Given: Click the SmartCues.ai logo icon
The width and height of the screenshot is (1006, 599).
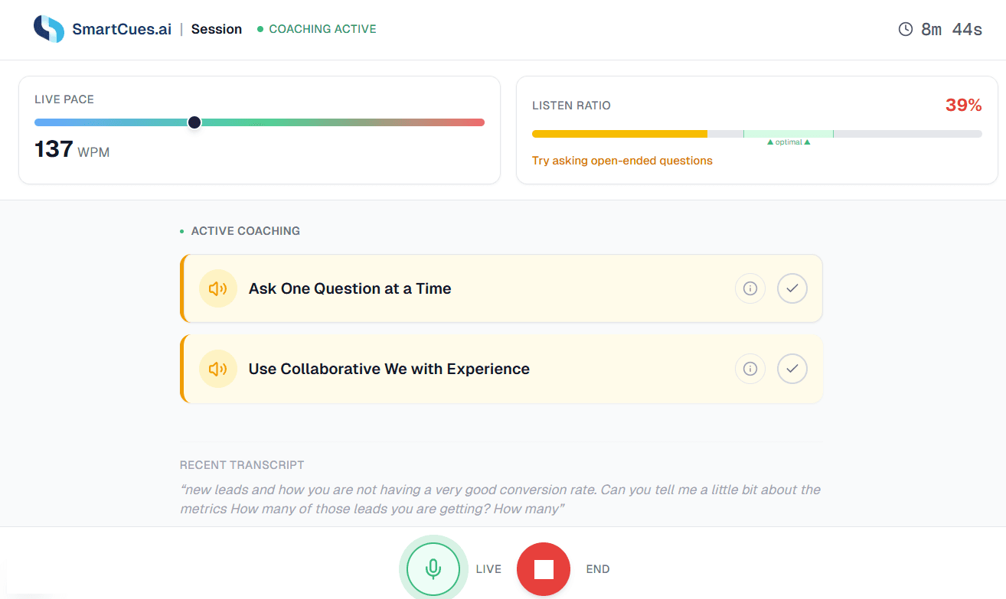Looking at the screenshot, I should pos(47,28).
